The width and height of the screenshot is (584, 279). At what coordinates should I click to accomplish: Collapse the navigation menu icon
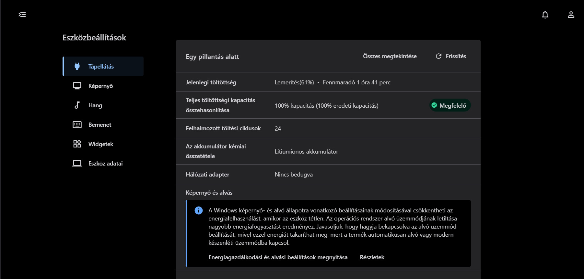[22, 15]
